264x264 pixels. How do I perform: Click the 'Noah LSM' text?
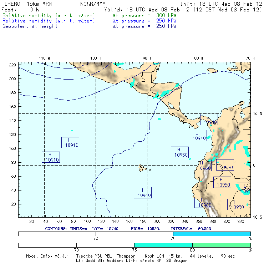click(154, 256)
